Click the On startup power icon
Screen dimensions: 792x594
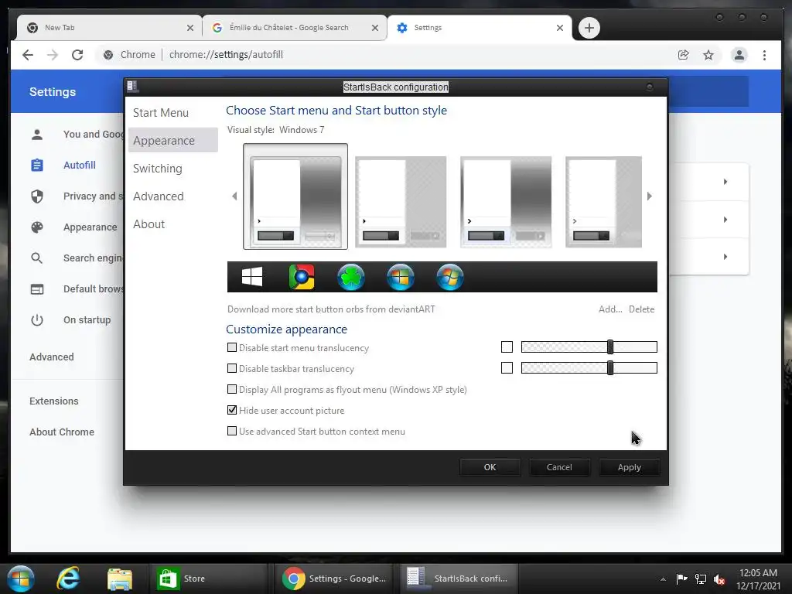[37, 320]
